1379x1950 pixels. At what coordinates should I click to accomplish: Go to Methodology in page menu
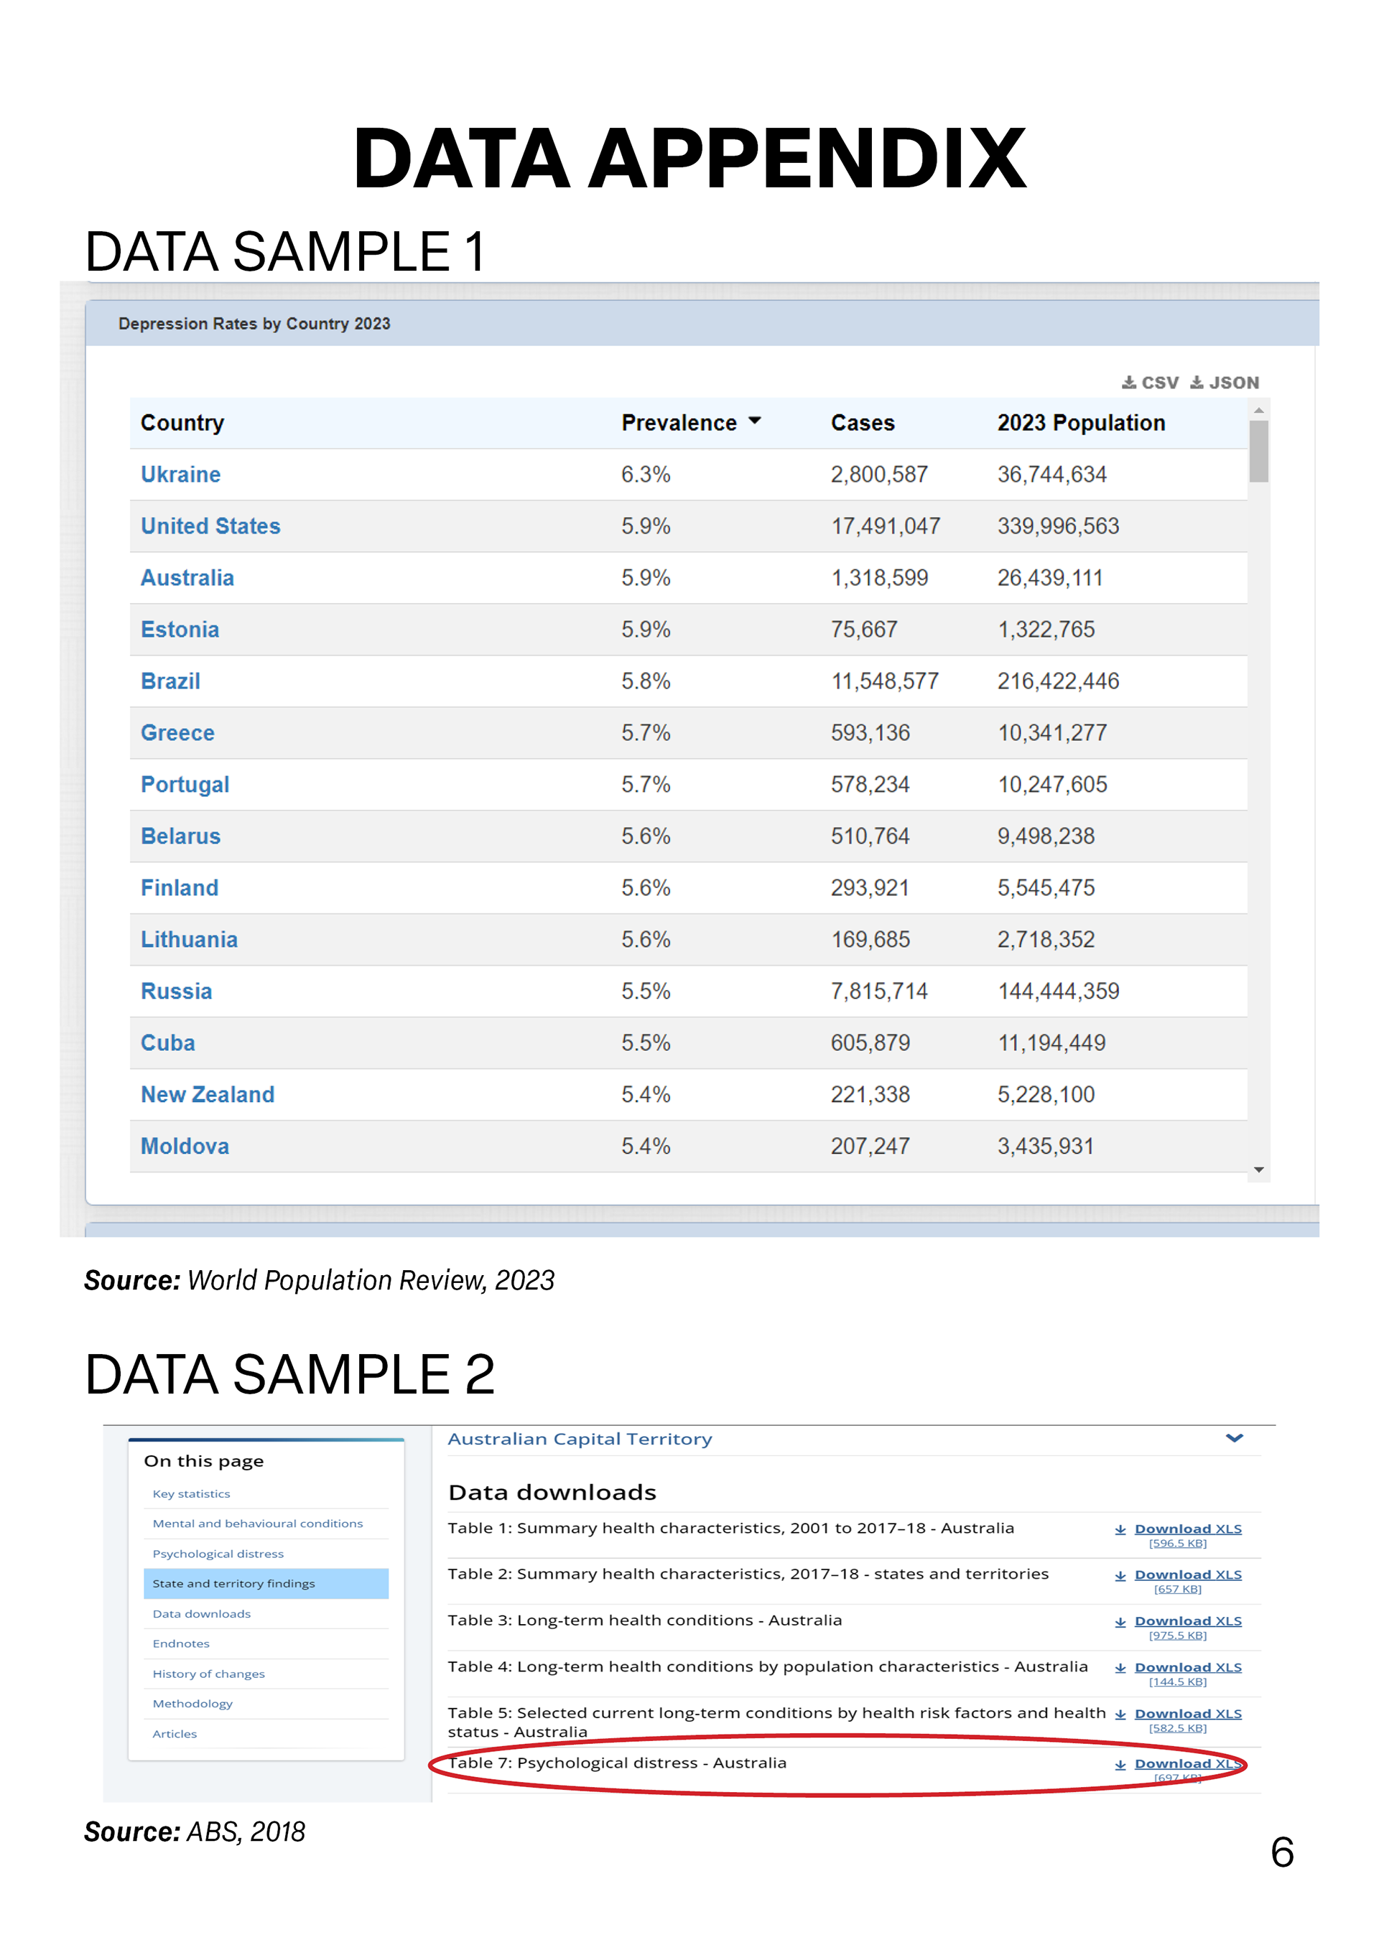point(192,1704)
